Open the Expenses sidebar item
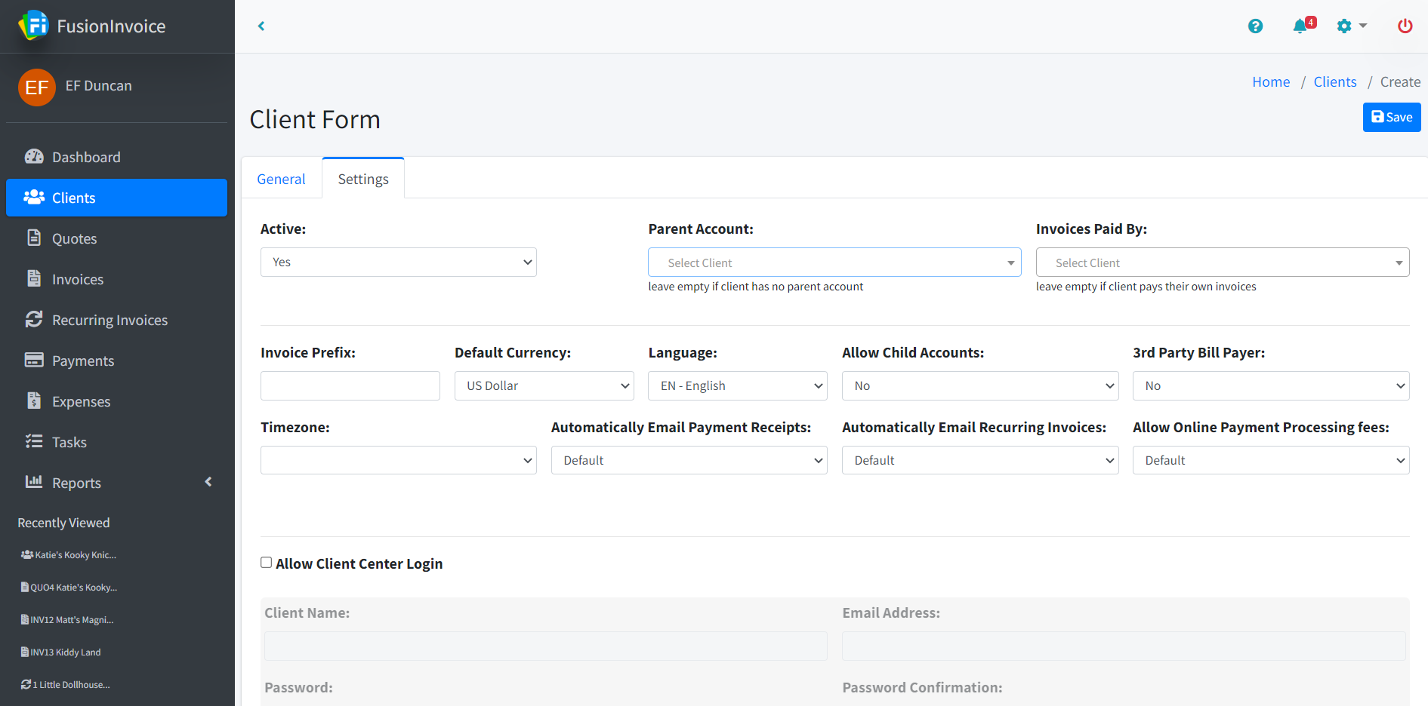Screen dimensions: 1428x706 tap(81, 401)
